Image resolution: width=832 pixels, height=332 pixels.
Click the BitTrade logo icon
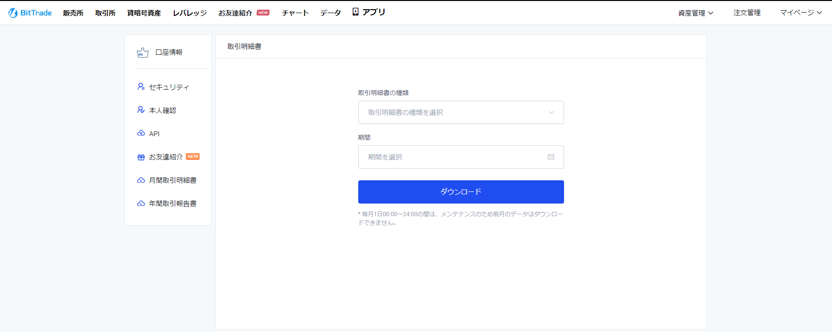tap(13, 13)
